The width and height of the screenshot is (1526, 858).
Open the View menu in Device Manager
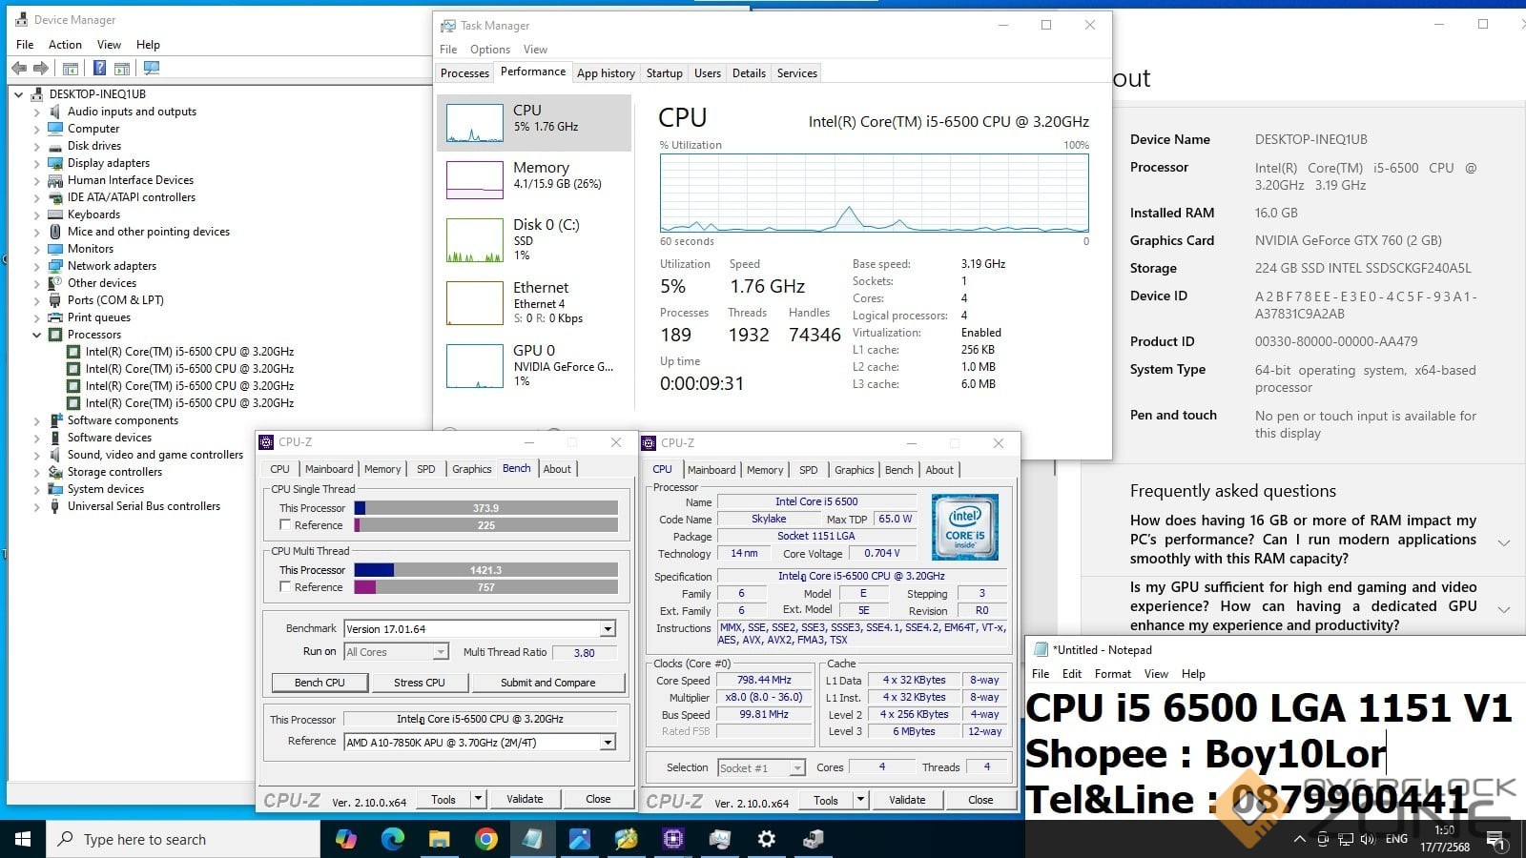click(x=109, y=45)
